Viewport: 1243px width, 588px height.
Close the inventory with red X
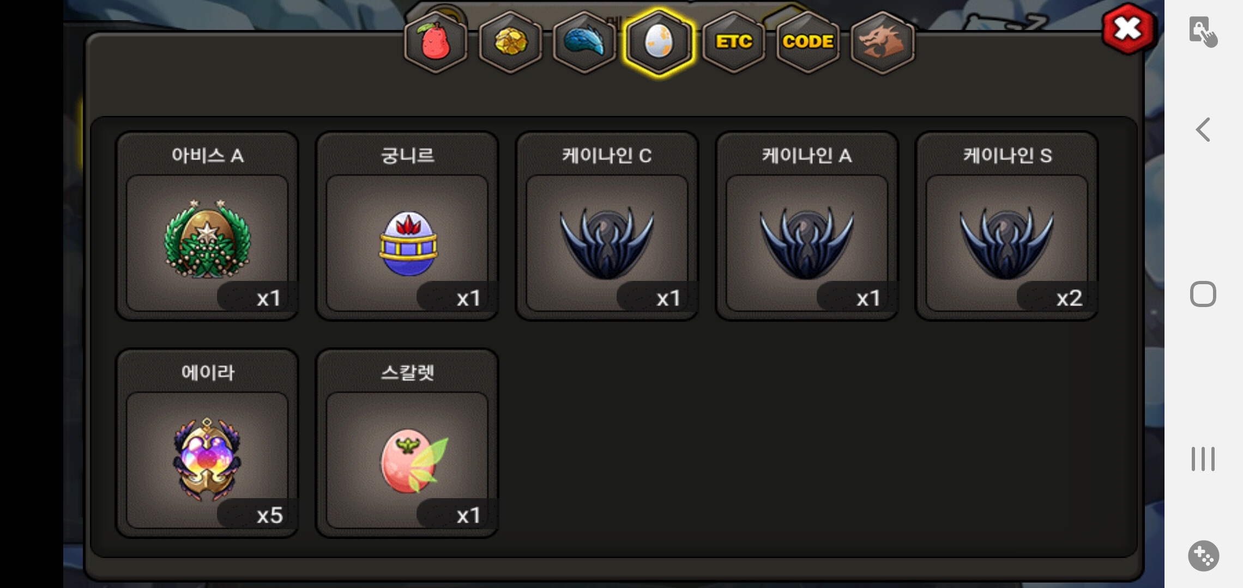[1127, 29]
